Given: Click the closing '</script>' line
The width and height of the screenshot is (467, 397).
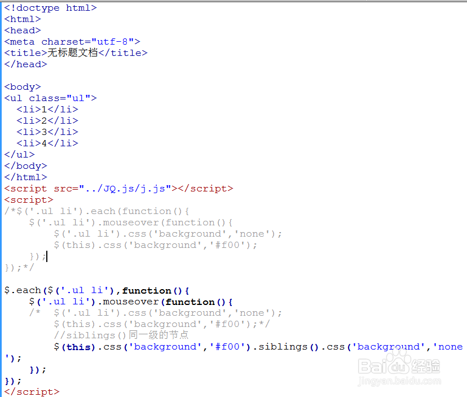Looking at the screenshot, I should click(x=32, y=392).
